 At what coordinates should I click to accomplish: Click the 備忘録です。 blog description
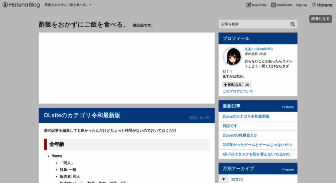coord(143,25)
